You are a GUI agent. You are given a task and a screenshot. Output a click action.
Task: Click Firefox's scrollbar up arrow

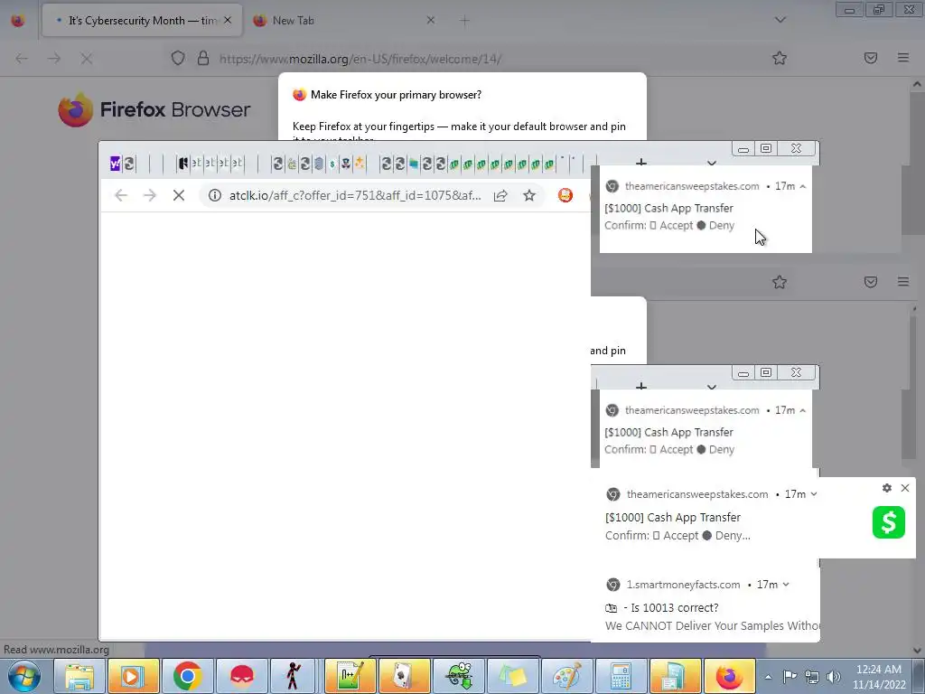point(917,84)
